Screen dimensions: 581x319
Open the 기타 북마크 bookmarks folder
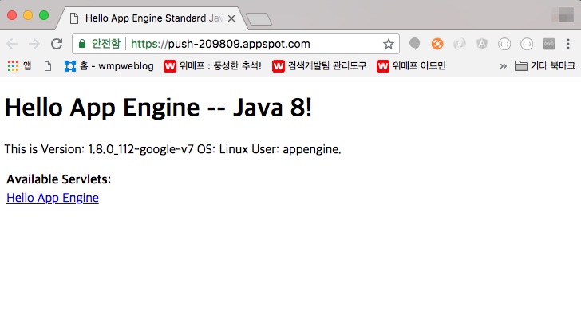tap(544, 66)
